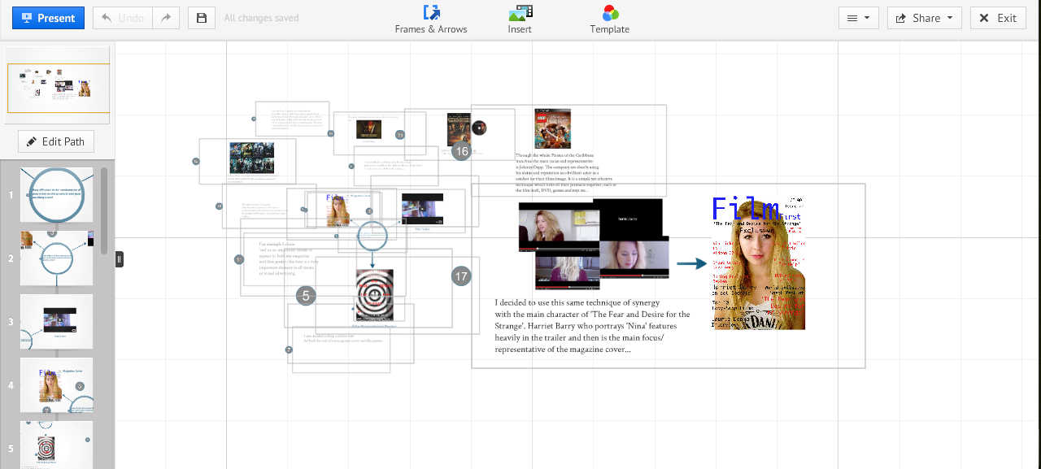The height and width of the screenshot is (469, 1041).
Task: Click the Redo arrow icon
Action: pyautogui.click(x=166, y=18)
